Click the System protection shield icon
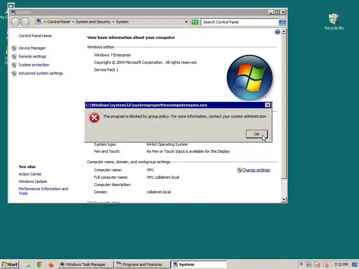 tap(14, 65)
